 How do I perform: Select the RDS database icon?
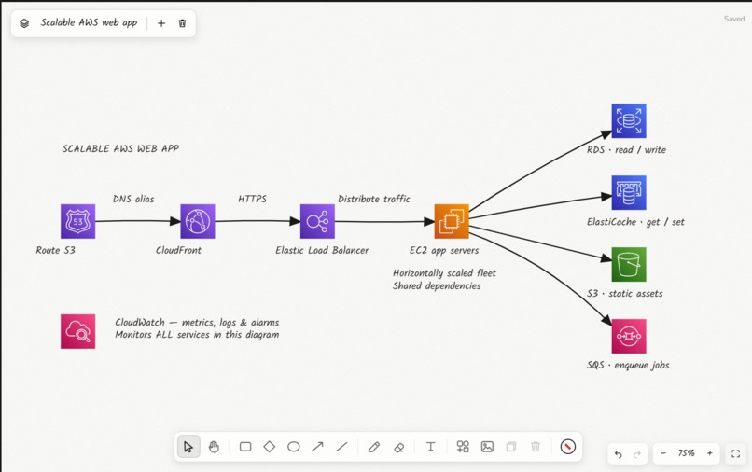point(629,121)
